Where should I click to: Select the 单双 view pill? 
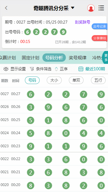[x=76, y=80]
